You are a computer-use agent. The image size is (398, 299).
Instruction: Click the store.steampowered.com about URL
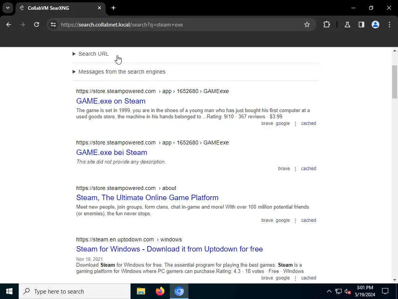[x=126, y=188]
